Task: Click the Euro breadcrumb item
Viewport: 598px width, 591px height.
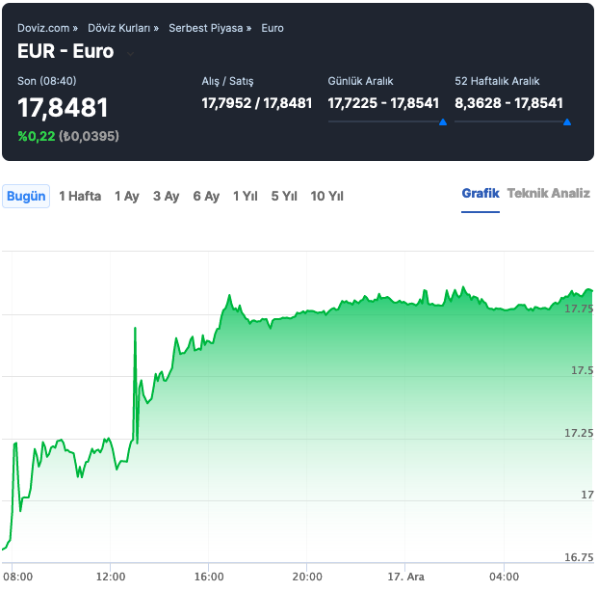Action: pyautogui.click(x=273, y=28)
